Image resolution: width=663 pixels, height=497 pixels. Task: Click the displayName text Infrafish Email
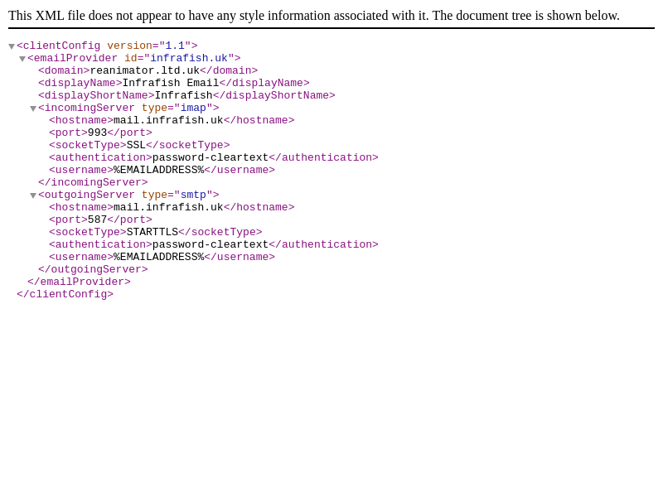(170, 84)
